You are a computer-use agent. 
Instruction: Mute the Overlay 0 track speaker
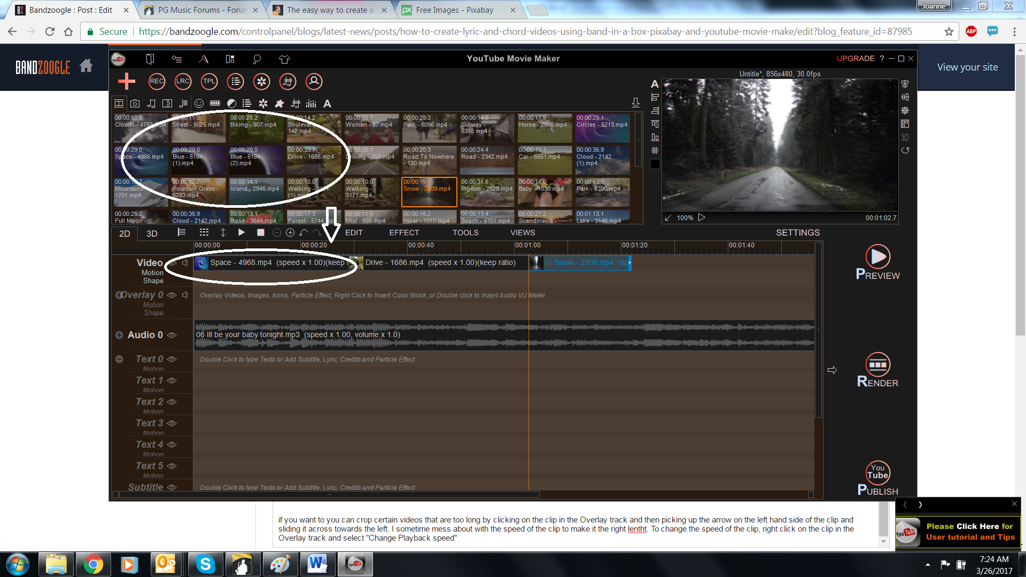tap(185, 295)
